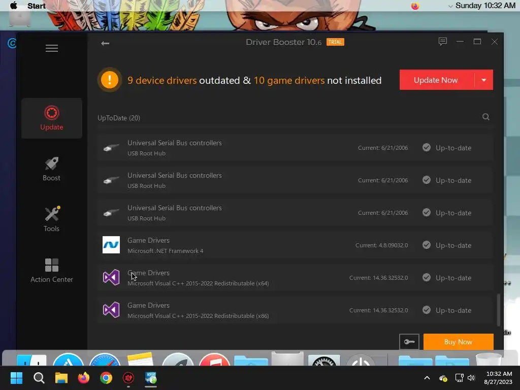The width and height of the screenshot is (520, 390).
Task: Launch Firefox from the taskbar
Action: (84, 378)
